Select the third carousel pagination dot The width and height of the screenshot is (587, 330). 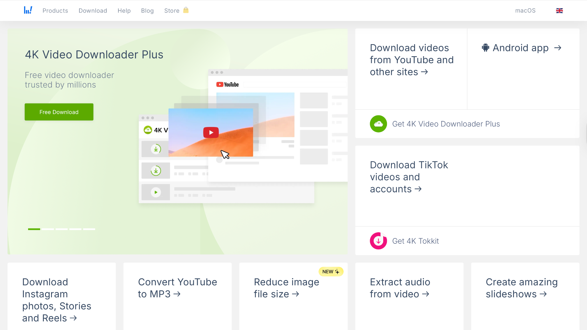pyautogui.click(x=61, y=229)
